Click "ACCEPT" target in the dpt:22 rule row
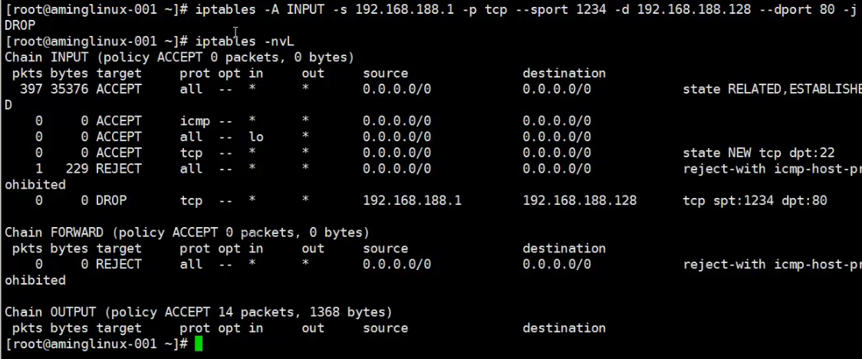The width and height of the screenshot is (862, 359). click(x=119, y=153)
